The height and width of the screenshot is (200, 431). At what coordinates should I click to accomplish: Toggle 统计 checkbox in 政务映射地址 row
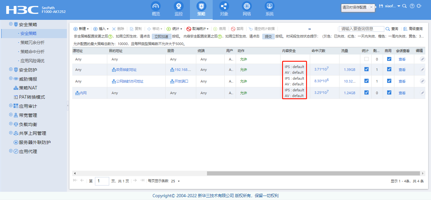click(366, 69)
